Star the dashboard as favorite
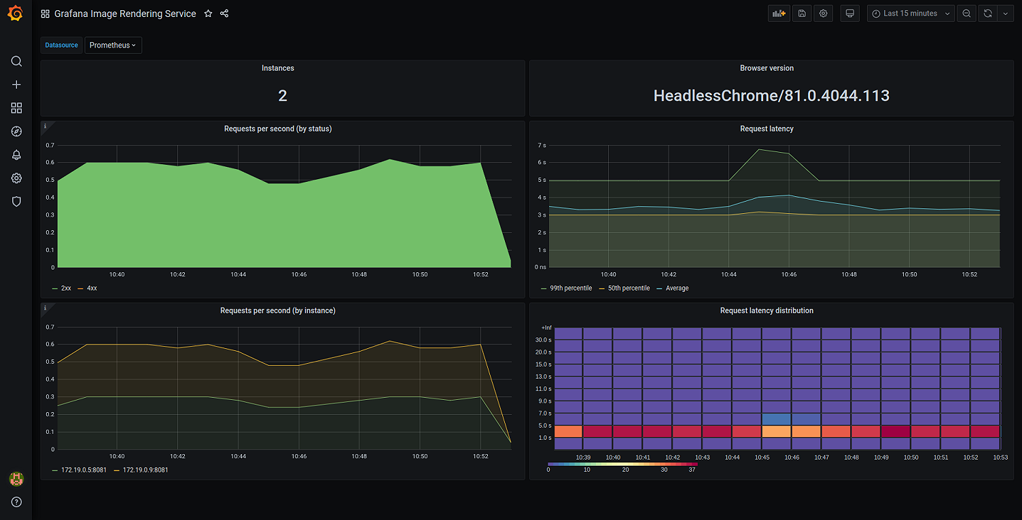 tap(209, 14)
